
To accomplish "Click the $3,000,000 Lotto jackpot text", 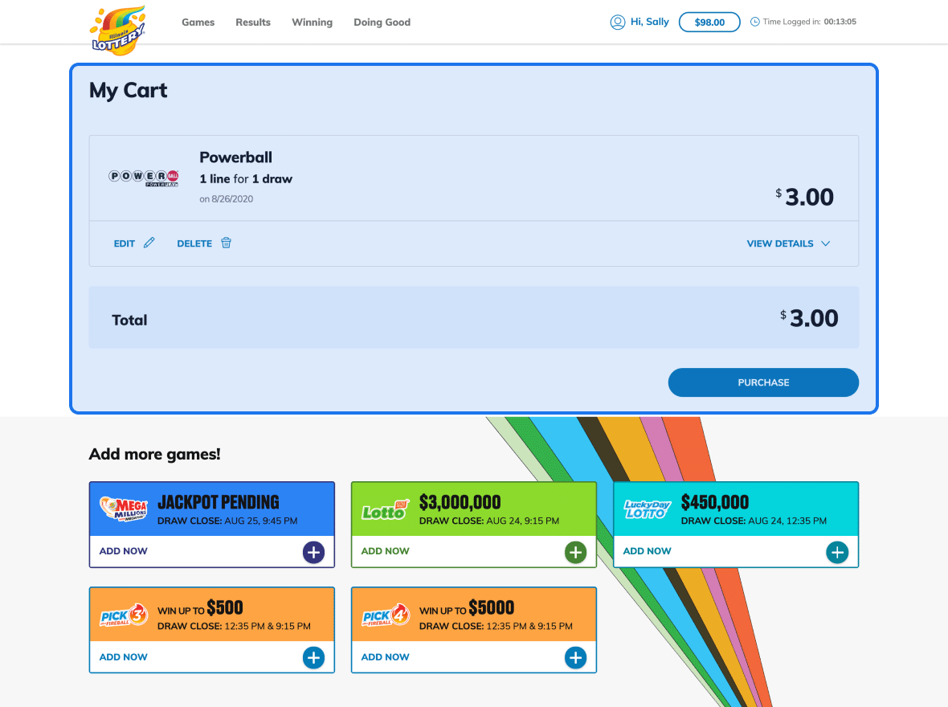I will pyautogui.click(x=460, y=502).
